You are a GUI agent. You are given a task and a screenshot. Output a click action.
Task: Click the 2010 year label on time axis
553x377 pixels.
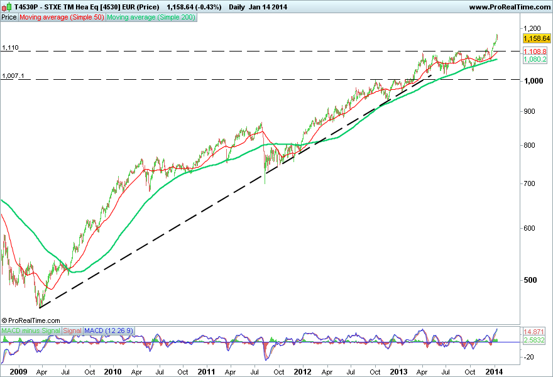(113, 372)
